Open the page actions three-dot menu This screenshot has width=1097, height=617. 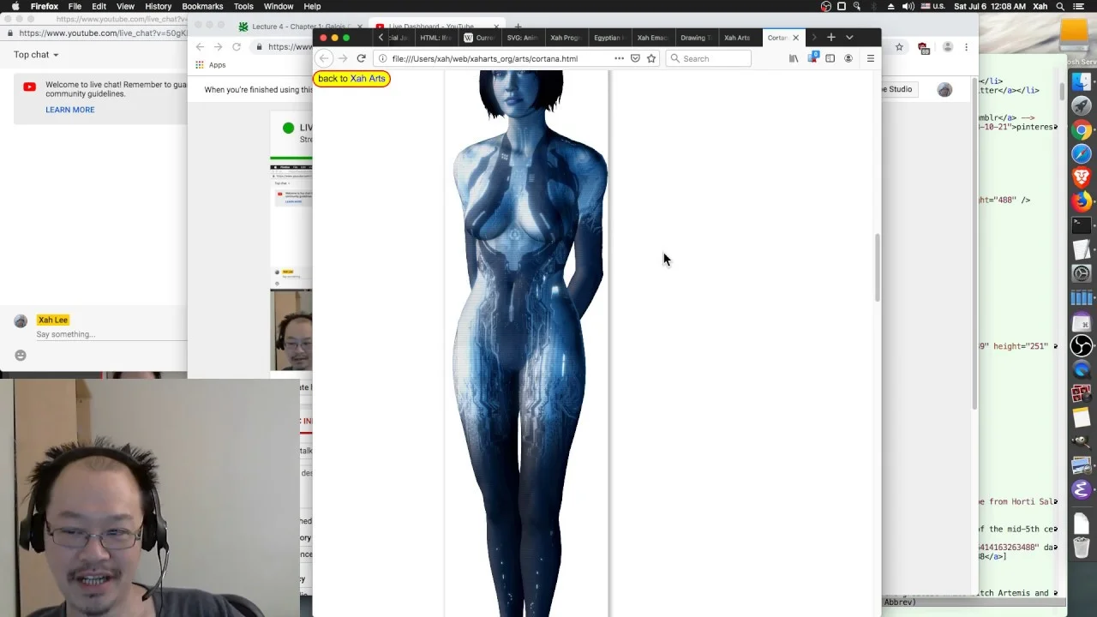pos(619,58)
